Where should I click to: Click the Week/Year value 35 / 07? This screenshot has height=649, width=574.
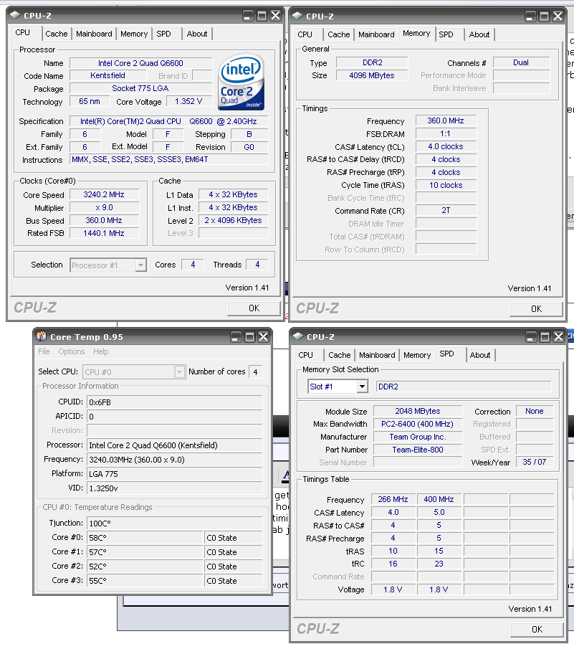pyautogui.click(x=535, y=462)
